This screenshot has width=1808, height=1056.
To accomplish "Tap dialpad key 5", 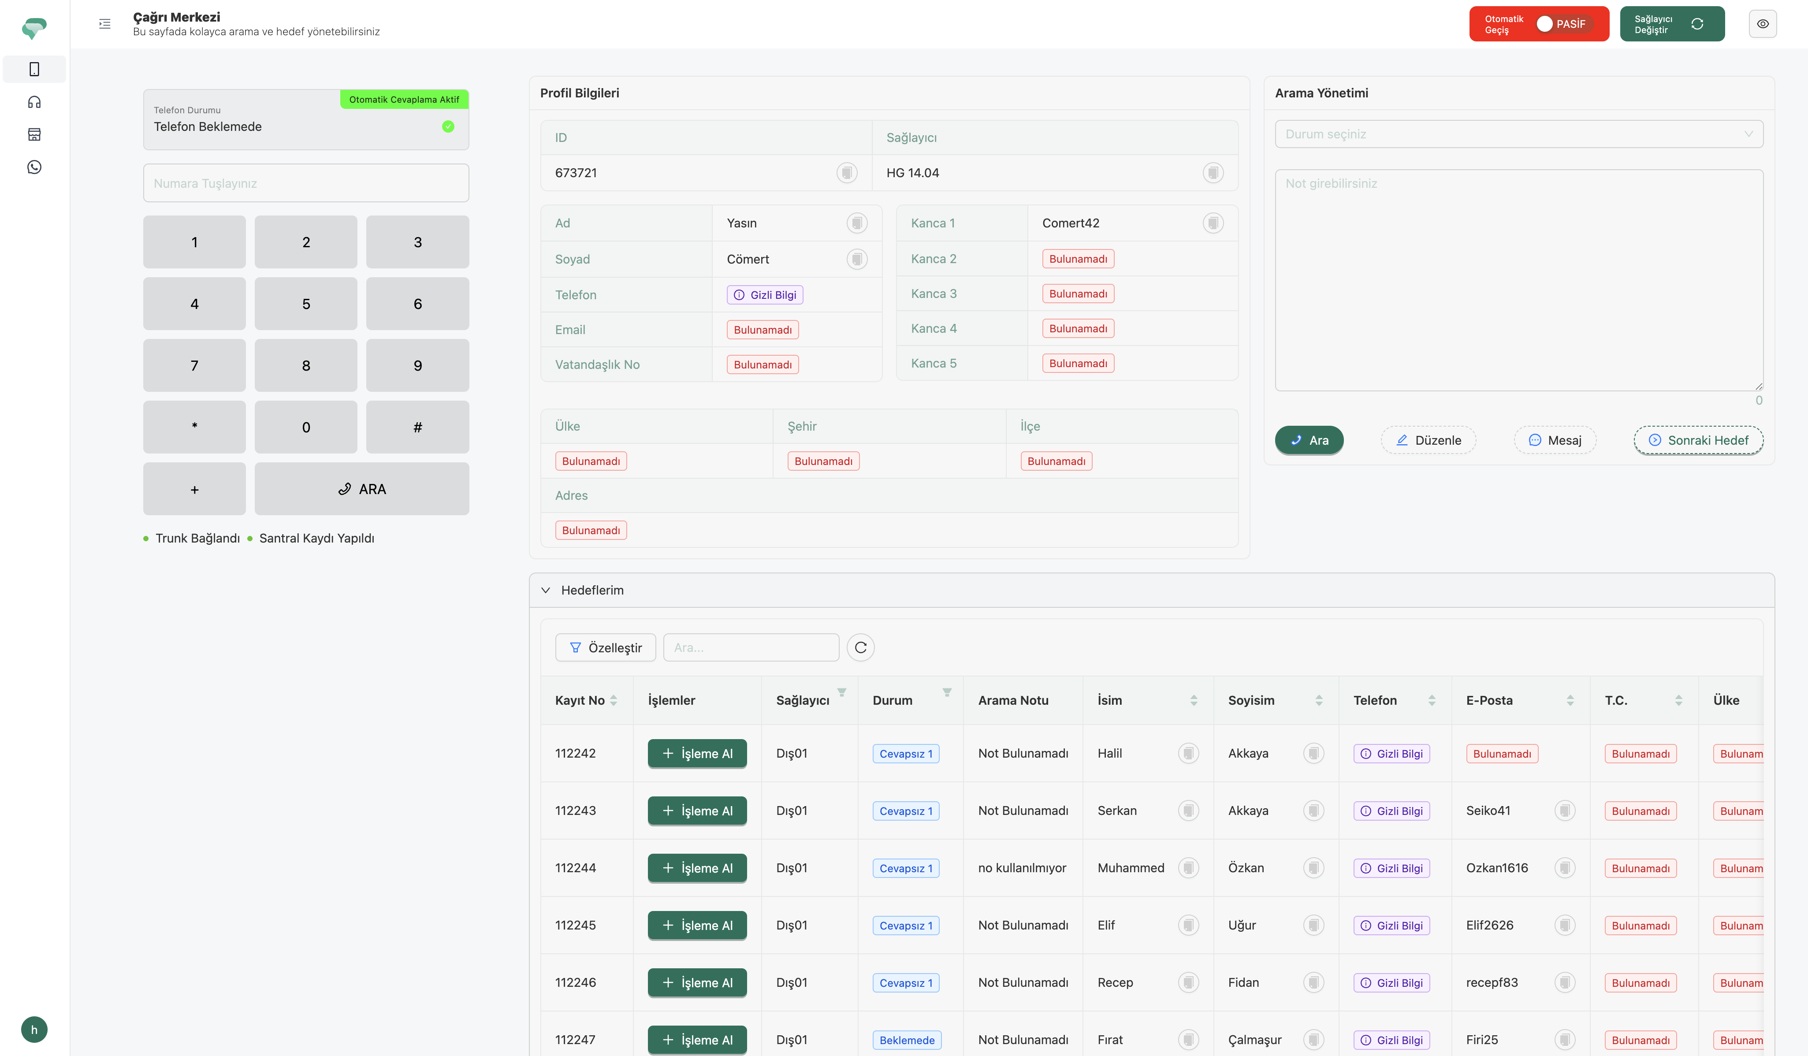I will pyautogui.click(x=305, y=304).
